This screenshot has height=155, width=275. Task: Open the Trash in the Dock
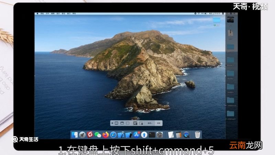pos(197,135)
